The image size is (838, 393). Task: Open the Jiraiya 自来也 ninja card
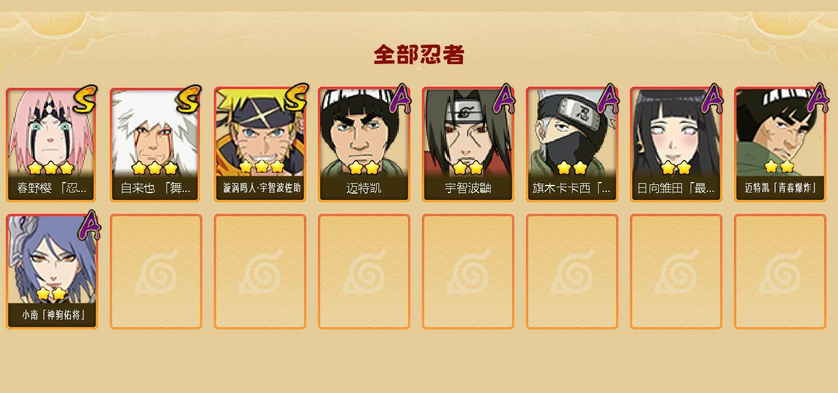pos(155,144)
